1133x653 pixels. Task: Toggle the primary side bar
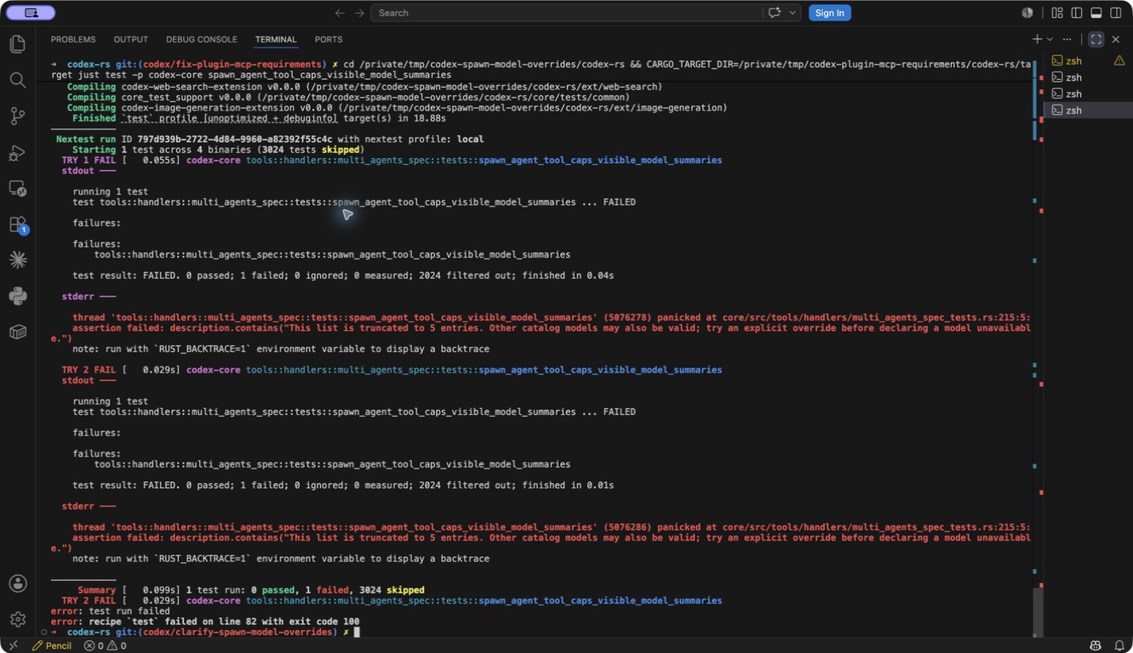coord(1077,13)
